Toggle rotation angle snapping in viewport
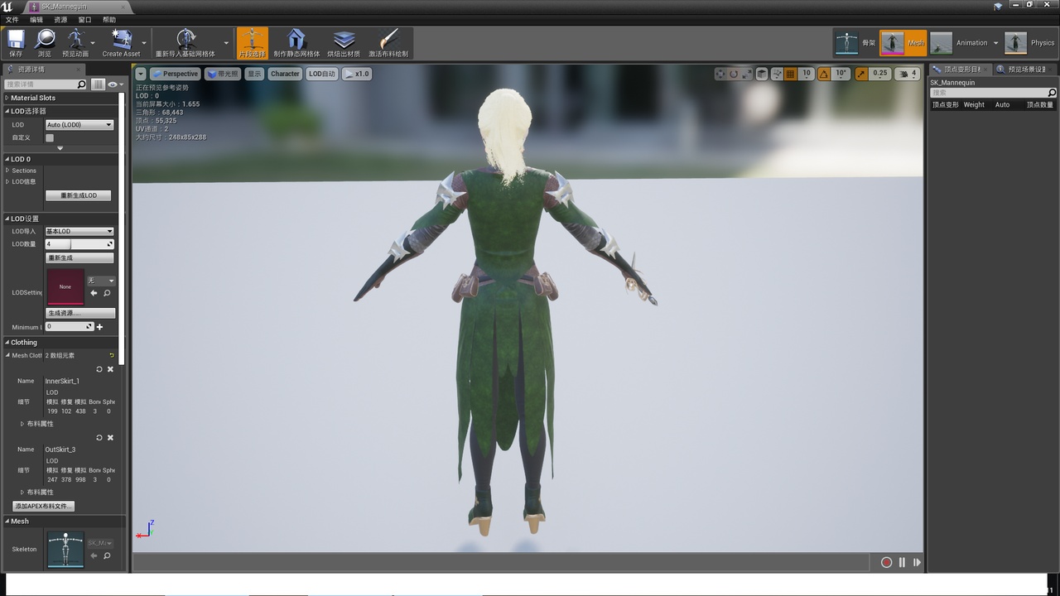The width and height of the screenshot is (1060, 596). point(824,74)
